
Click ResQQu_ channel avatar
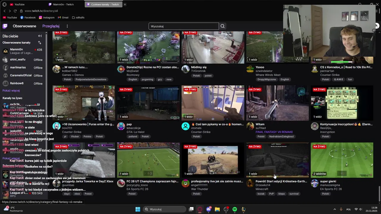(315, 126)
